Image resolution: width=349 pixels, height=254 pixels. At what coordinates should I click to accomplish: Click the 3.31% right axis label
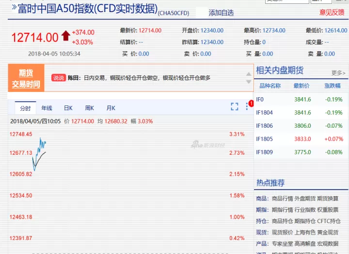[x=237, y=134]
